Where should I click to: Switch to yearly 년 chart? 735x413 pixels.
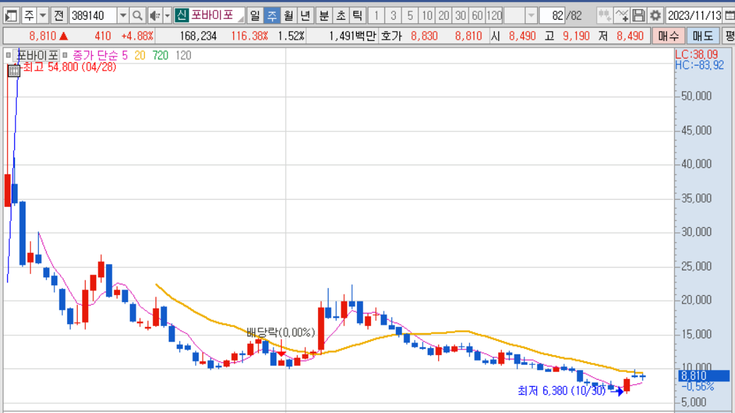[x=305, y=16]
